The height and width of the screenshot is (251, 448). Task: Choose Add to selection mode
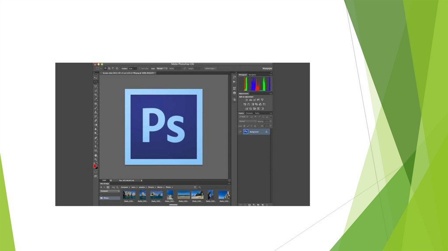109,69
